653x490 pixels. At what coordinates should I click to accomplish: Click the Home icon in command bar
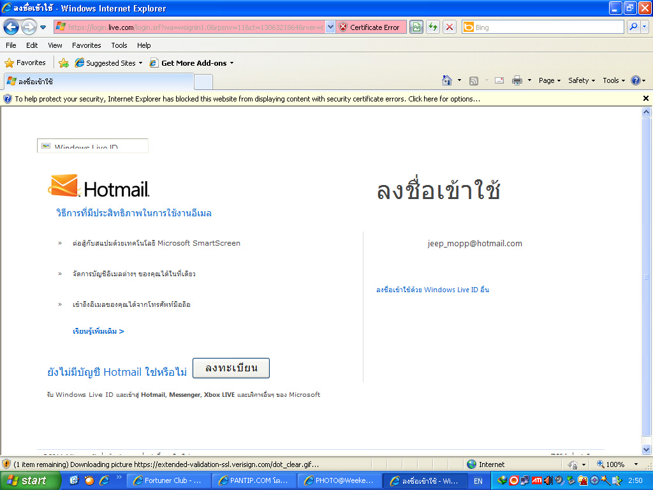(x=448, y=80)
